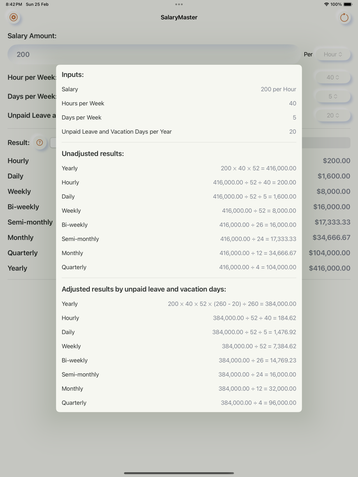358x477 pixels.
Task: Tap the $8,000.00 weekly result in background
Action: coord(333,192)
